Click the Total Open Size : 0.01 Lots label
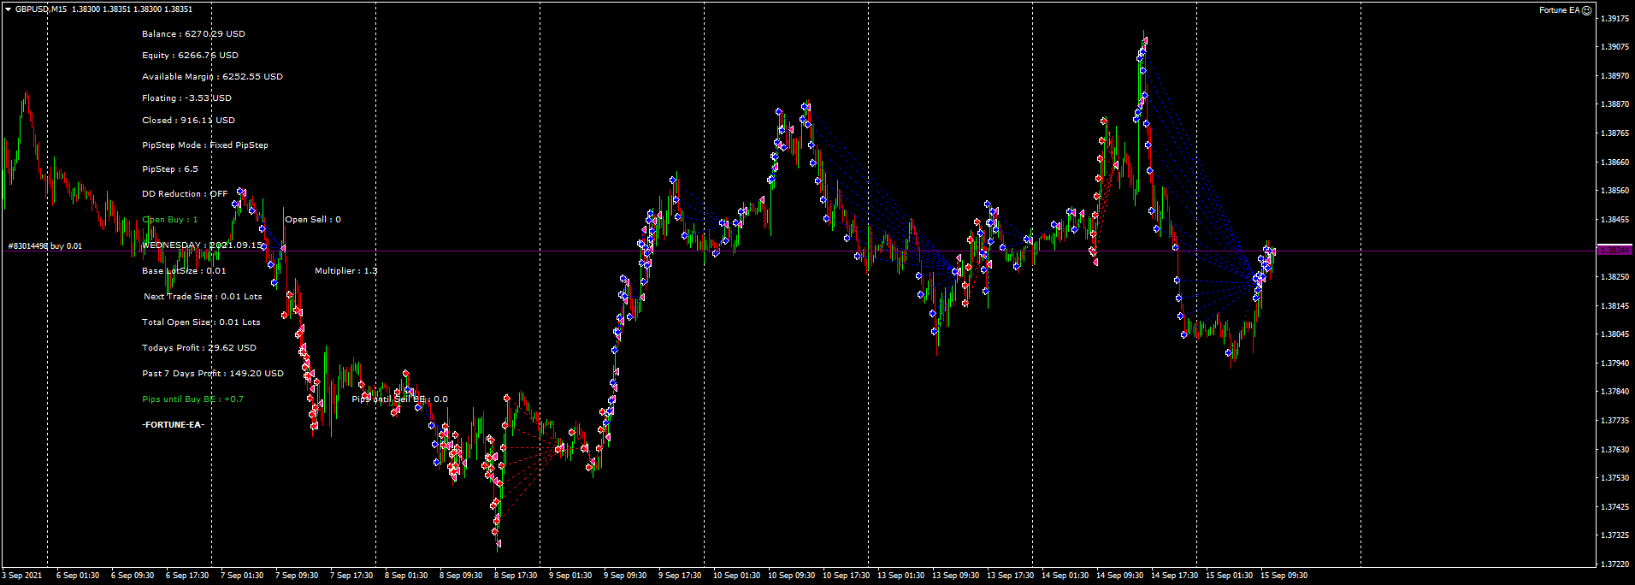1635x585 pixels. 201,322
